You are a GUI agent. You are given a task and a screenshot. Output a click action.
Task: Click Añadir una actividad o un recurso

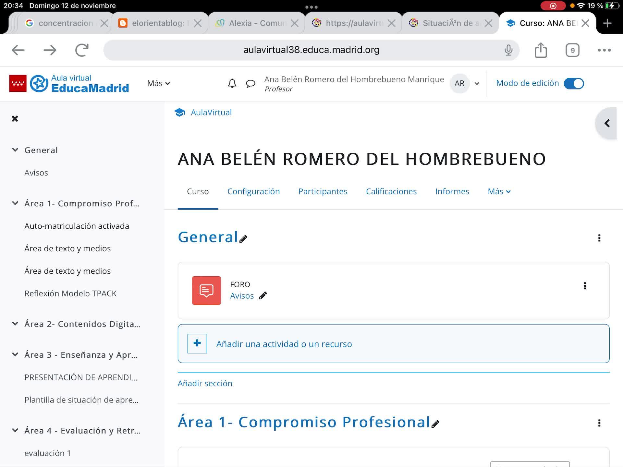tap(284, 344)
